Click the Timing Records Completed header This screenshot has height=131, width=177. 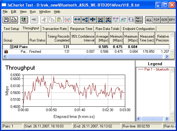[x=58, y=38]
